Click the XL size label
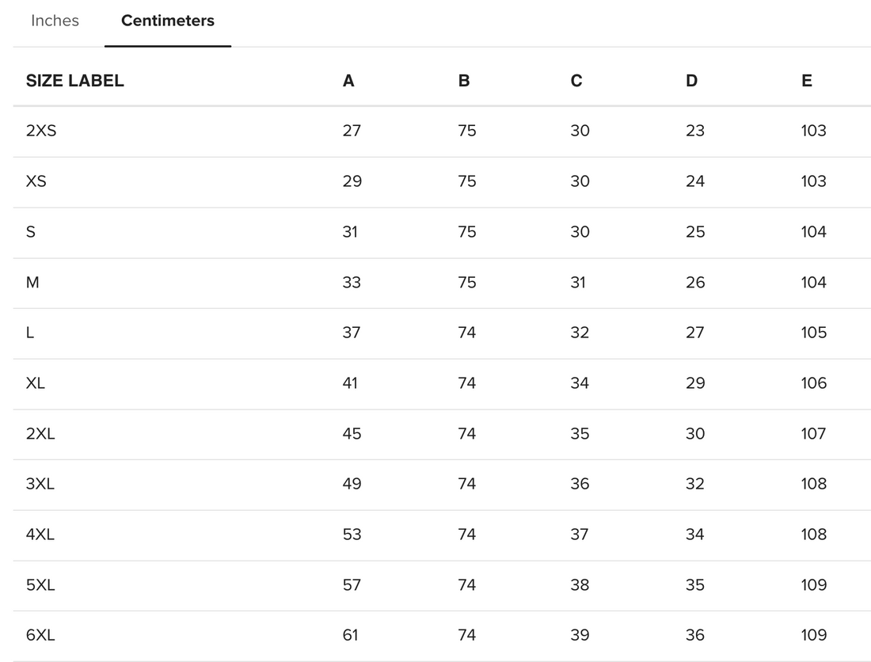The width and height of the screenshot is (871, 662). tap(36, 383)
